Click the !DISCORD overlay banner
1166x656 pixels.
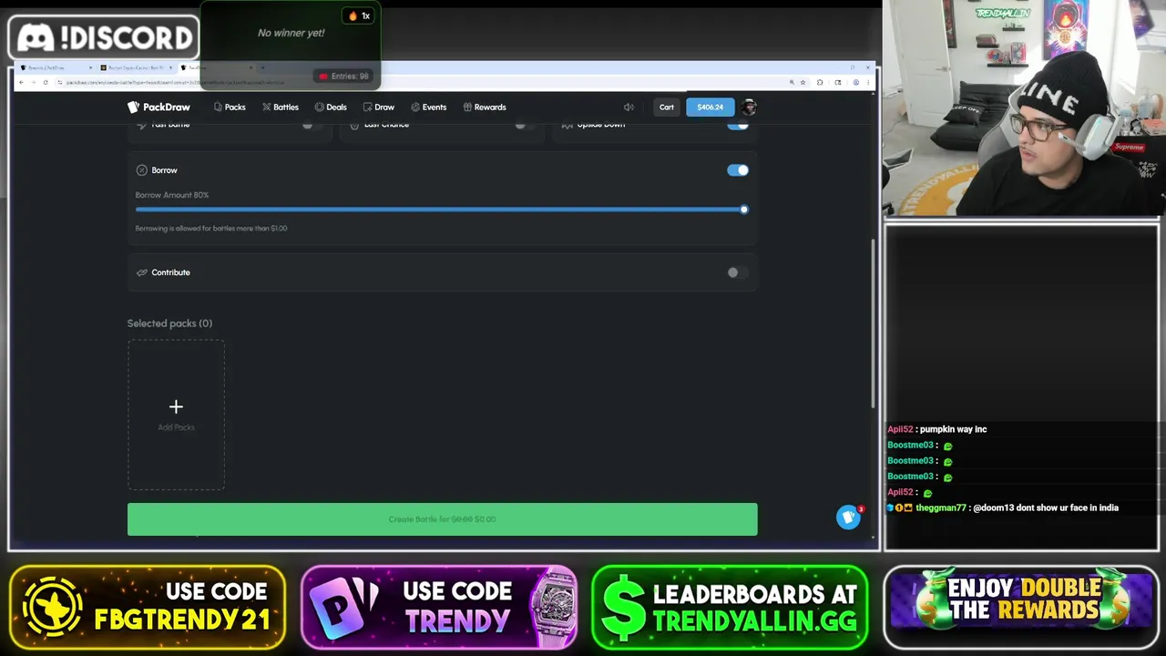(x=103, y=37)
